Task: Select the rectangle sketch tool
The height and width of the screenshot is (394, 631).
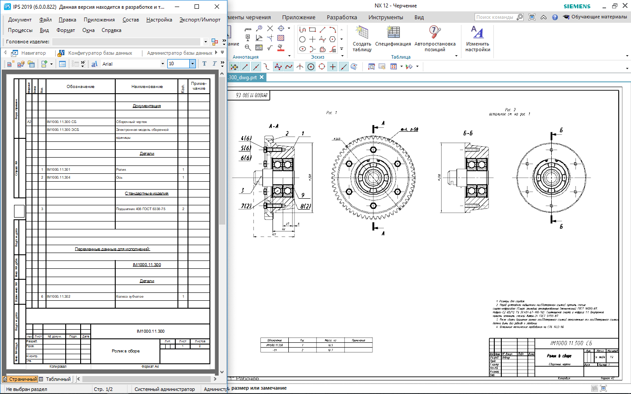Action: click(312, 30)
